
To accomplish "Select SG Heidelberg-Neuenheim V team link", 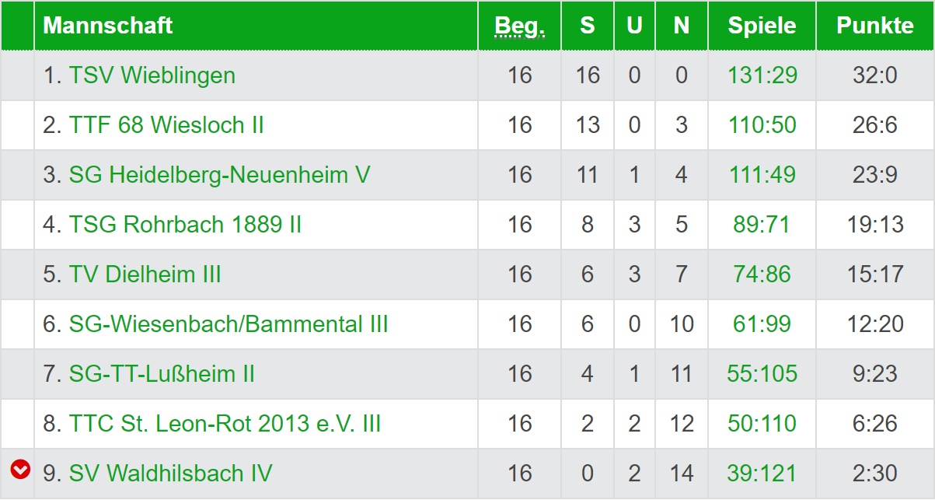I will [x=219, y=175].
